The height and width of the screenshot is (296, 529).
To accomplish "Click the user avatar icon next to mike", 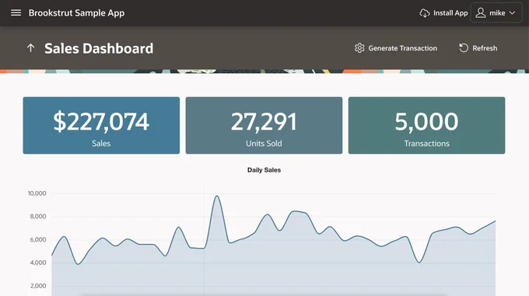I will coord(481,12).
